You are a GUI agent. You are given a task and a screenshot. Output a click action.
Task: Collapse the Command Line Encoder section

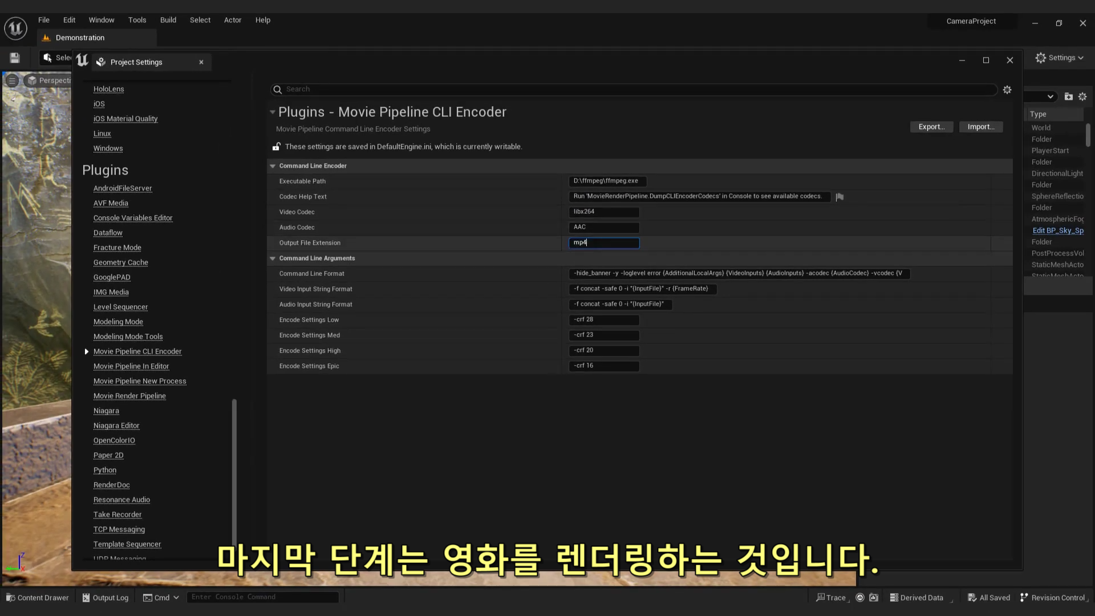coord(273,166)
